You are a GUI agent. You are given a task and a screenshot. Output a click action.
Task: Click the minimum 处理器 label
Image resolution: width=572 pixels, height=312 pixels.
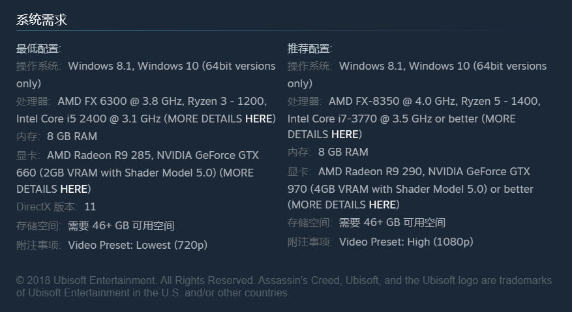click(x=33, y=101)
